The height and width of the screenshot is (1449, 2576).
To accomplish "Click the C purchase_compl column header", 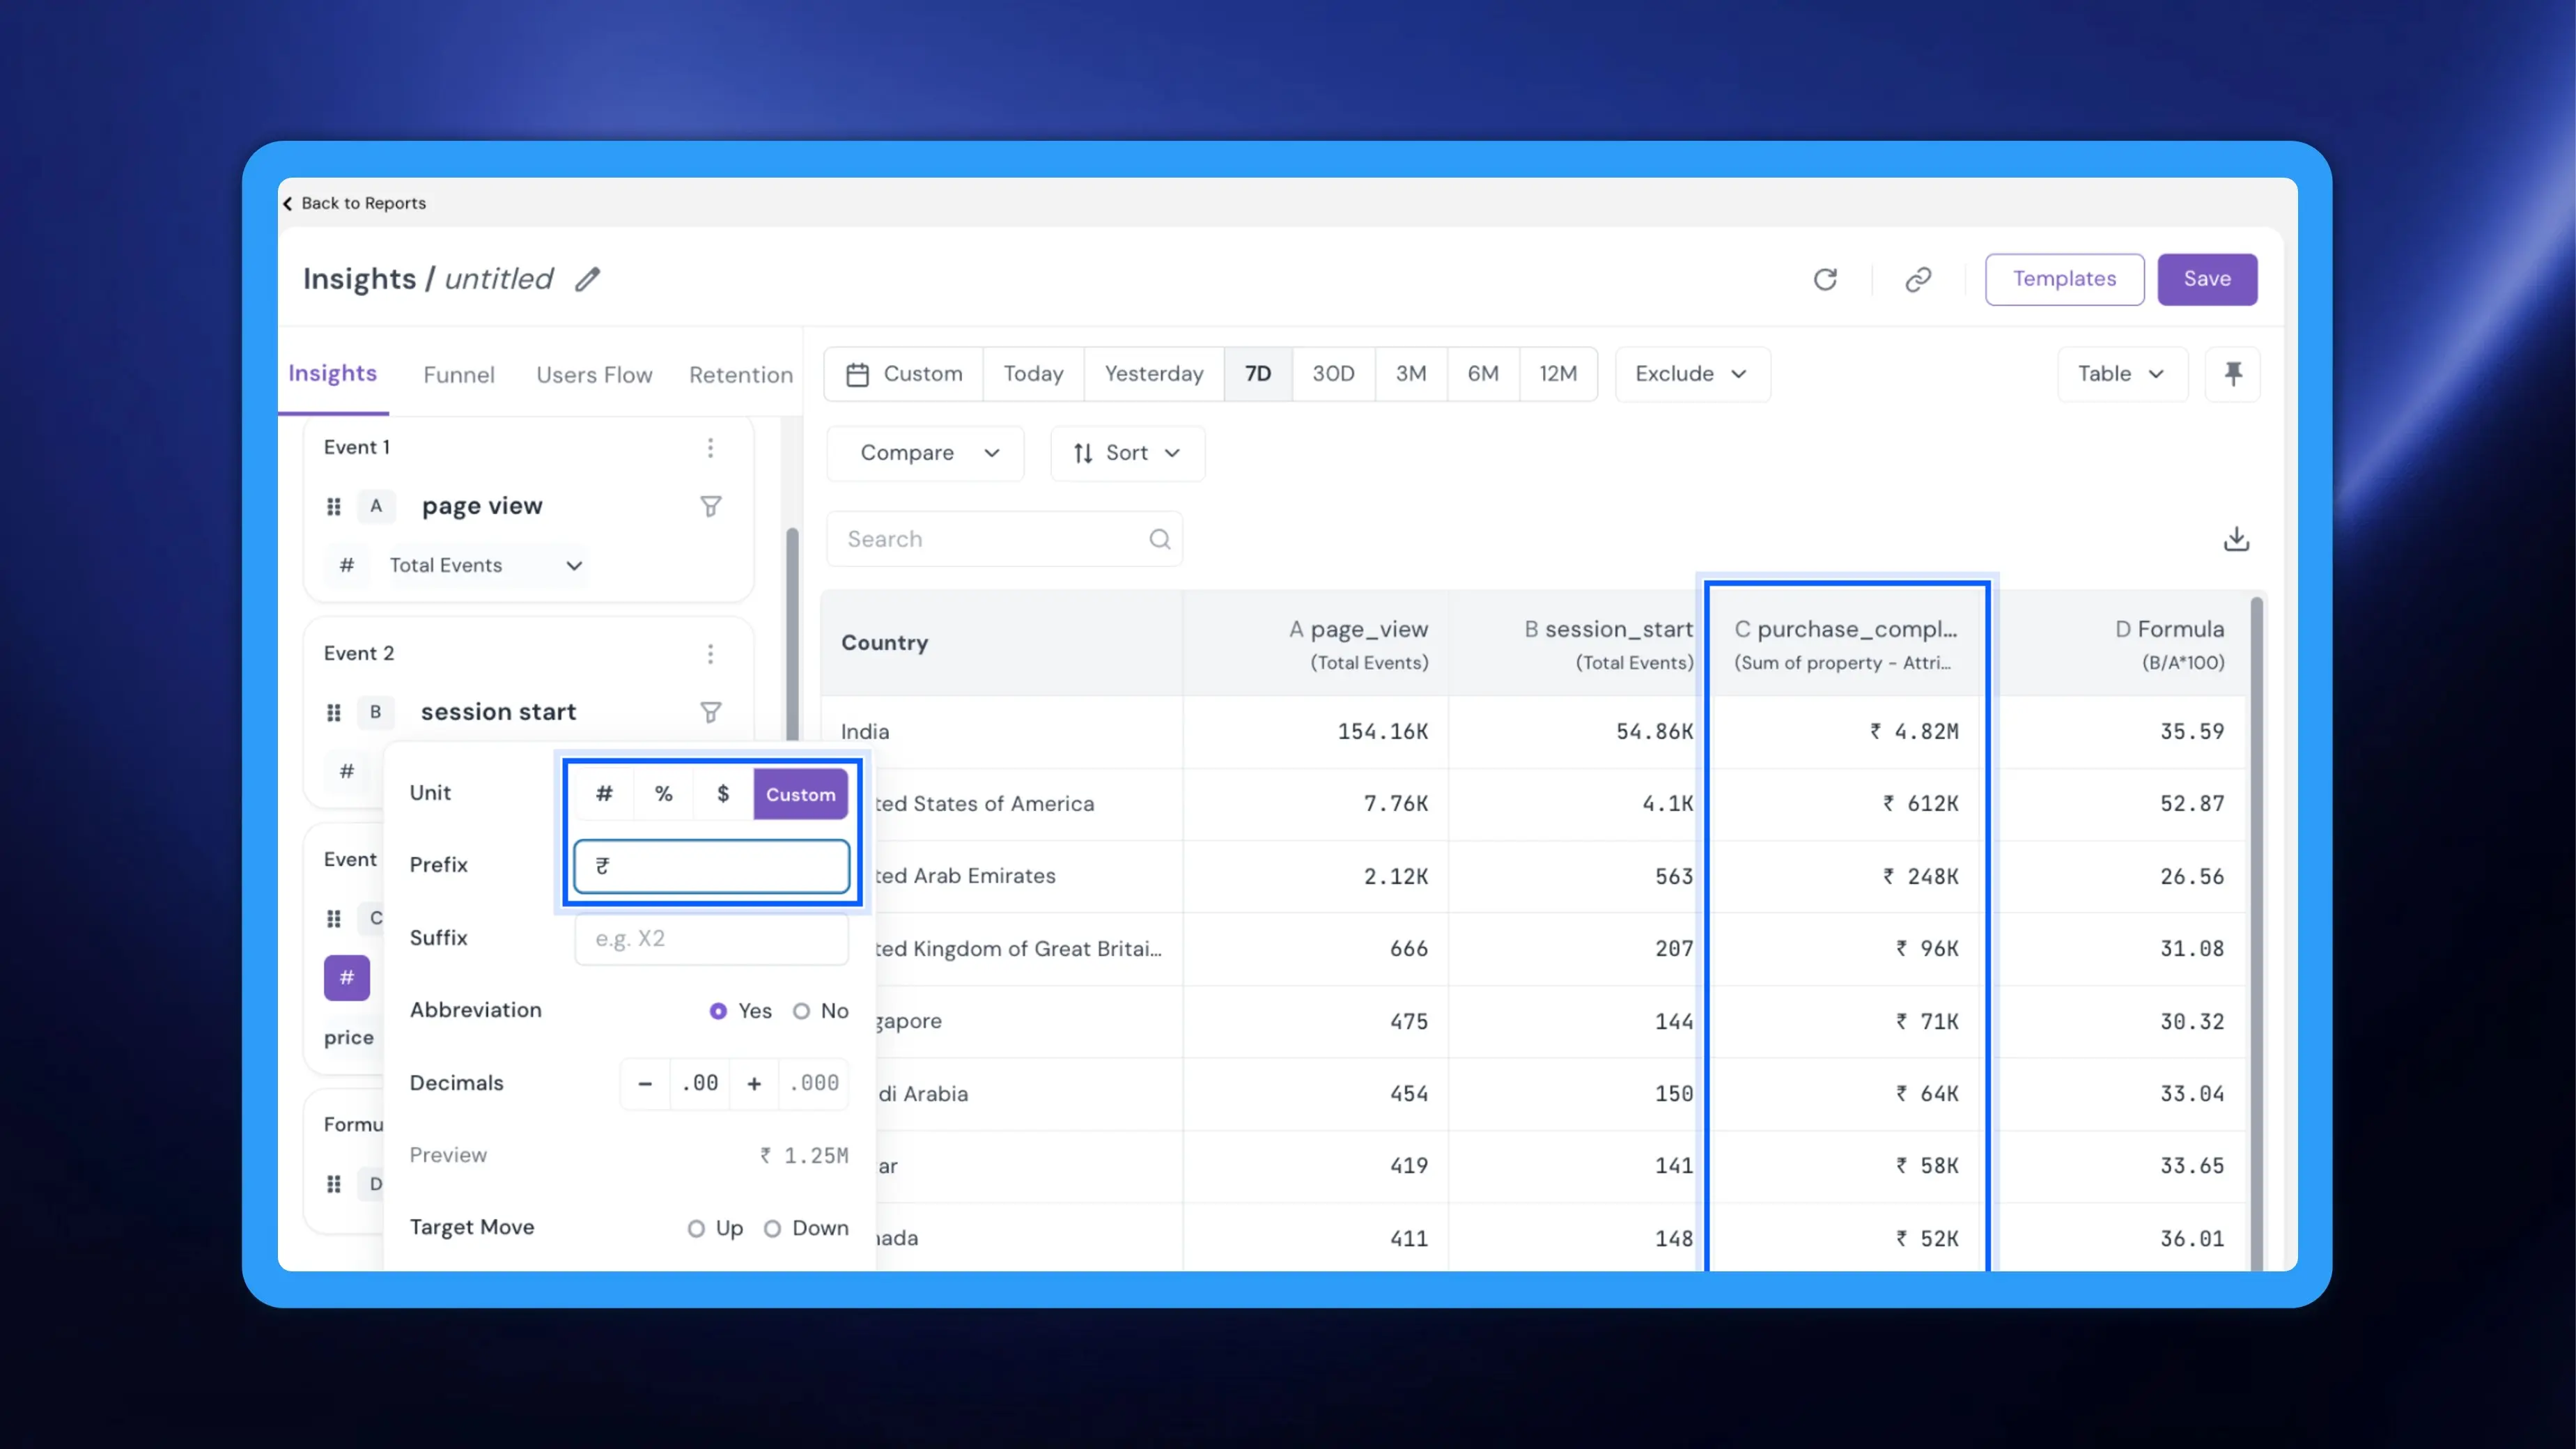I will (x=1846, y=643).
